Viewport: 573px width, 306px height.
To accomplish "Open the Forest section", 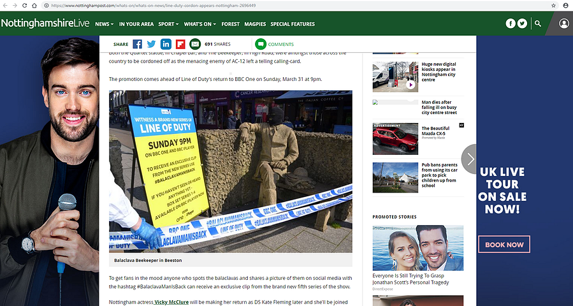I will (230, 24).
